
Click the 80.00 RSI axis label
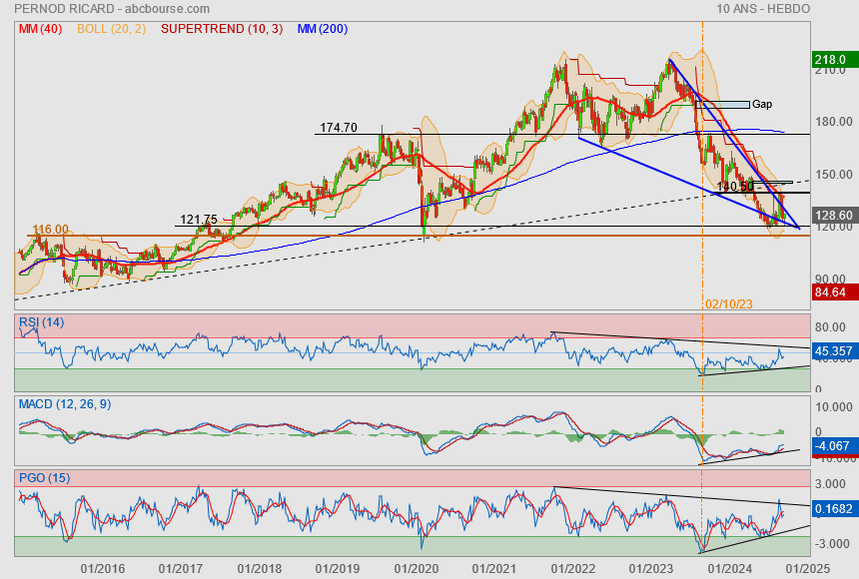pyautogui.click(x=830, y=327)
